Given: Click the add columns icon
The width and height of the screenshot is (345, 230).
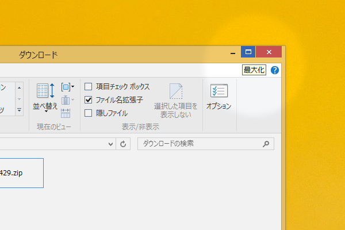Looking at the screenshot, I should [67, 100].
